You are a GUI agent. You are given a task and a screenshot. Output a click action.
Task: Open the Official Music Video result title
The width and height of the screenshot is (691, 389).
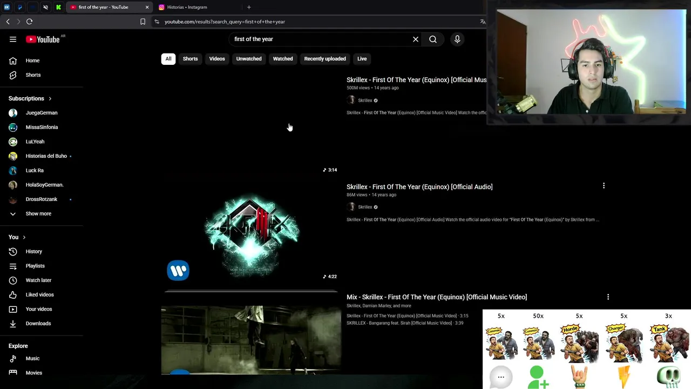(416, 80)
